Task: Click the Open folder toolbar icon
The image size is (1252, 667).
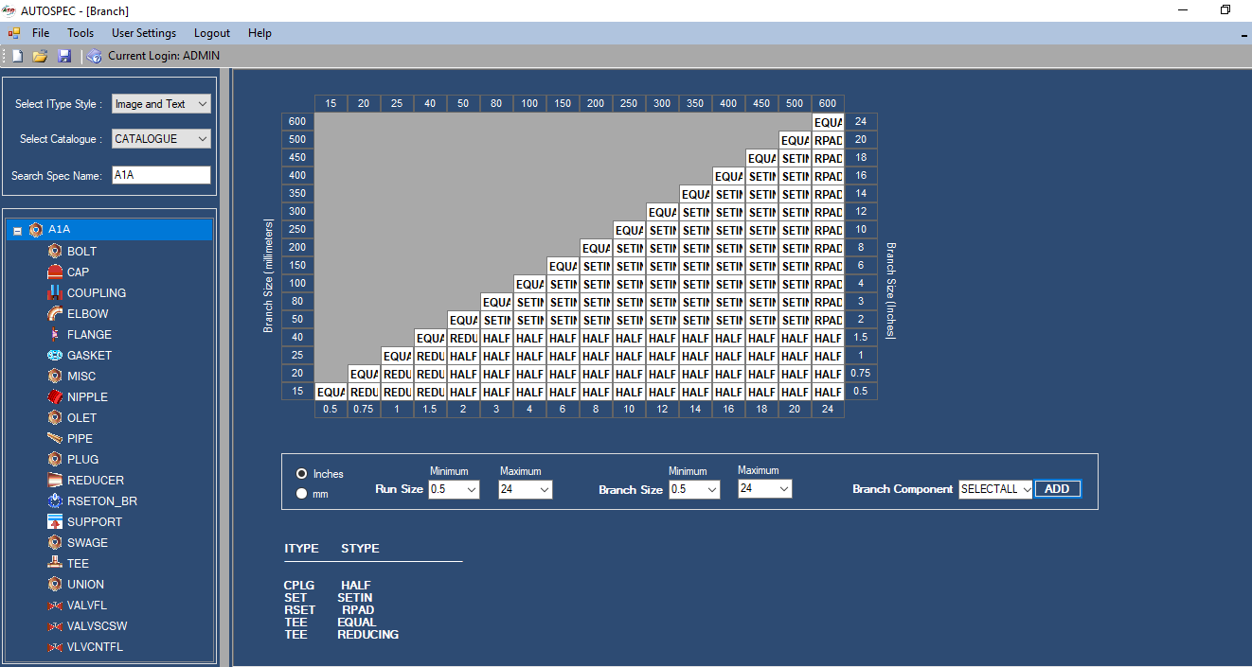Action: tap(40, 56)
